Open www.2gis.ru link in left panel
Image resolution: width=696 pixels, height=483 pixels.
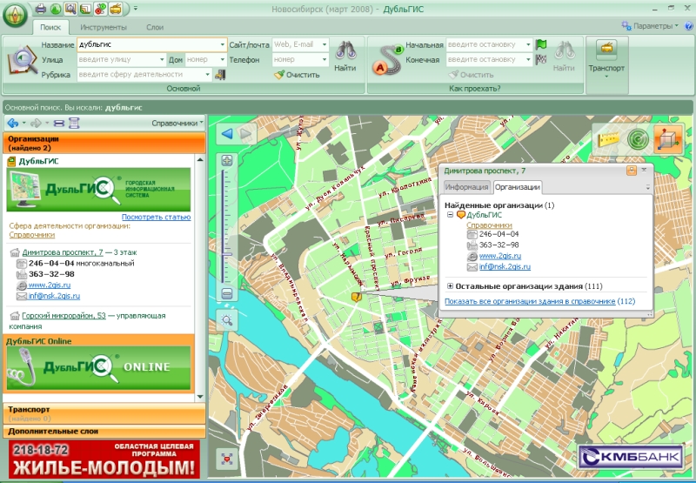50,285
